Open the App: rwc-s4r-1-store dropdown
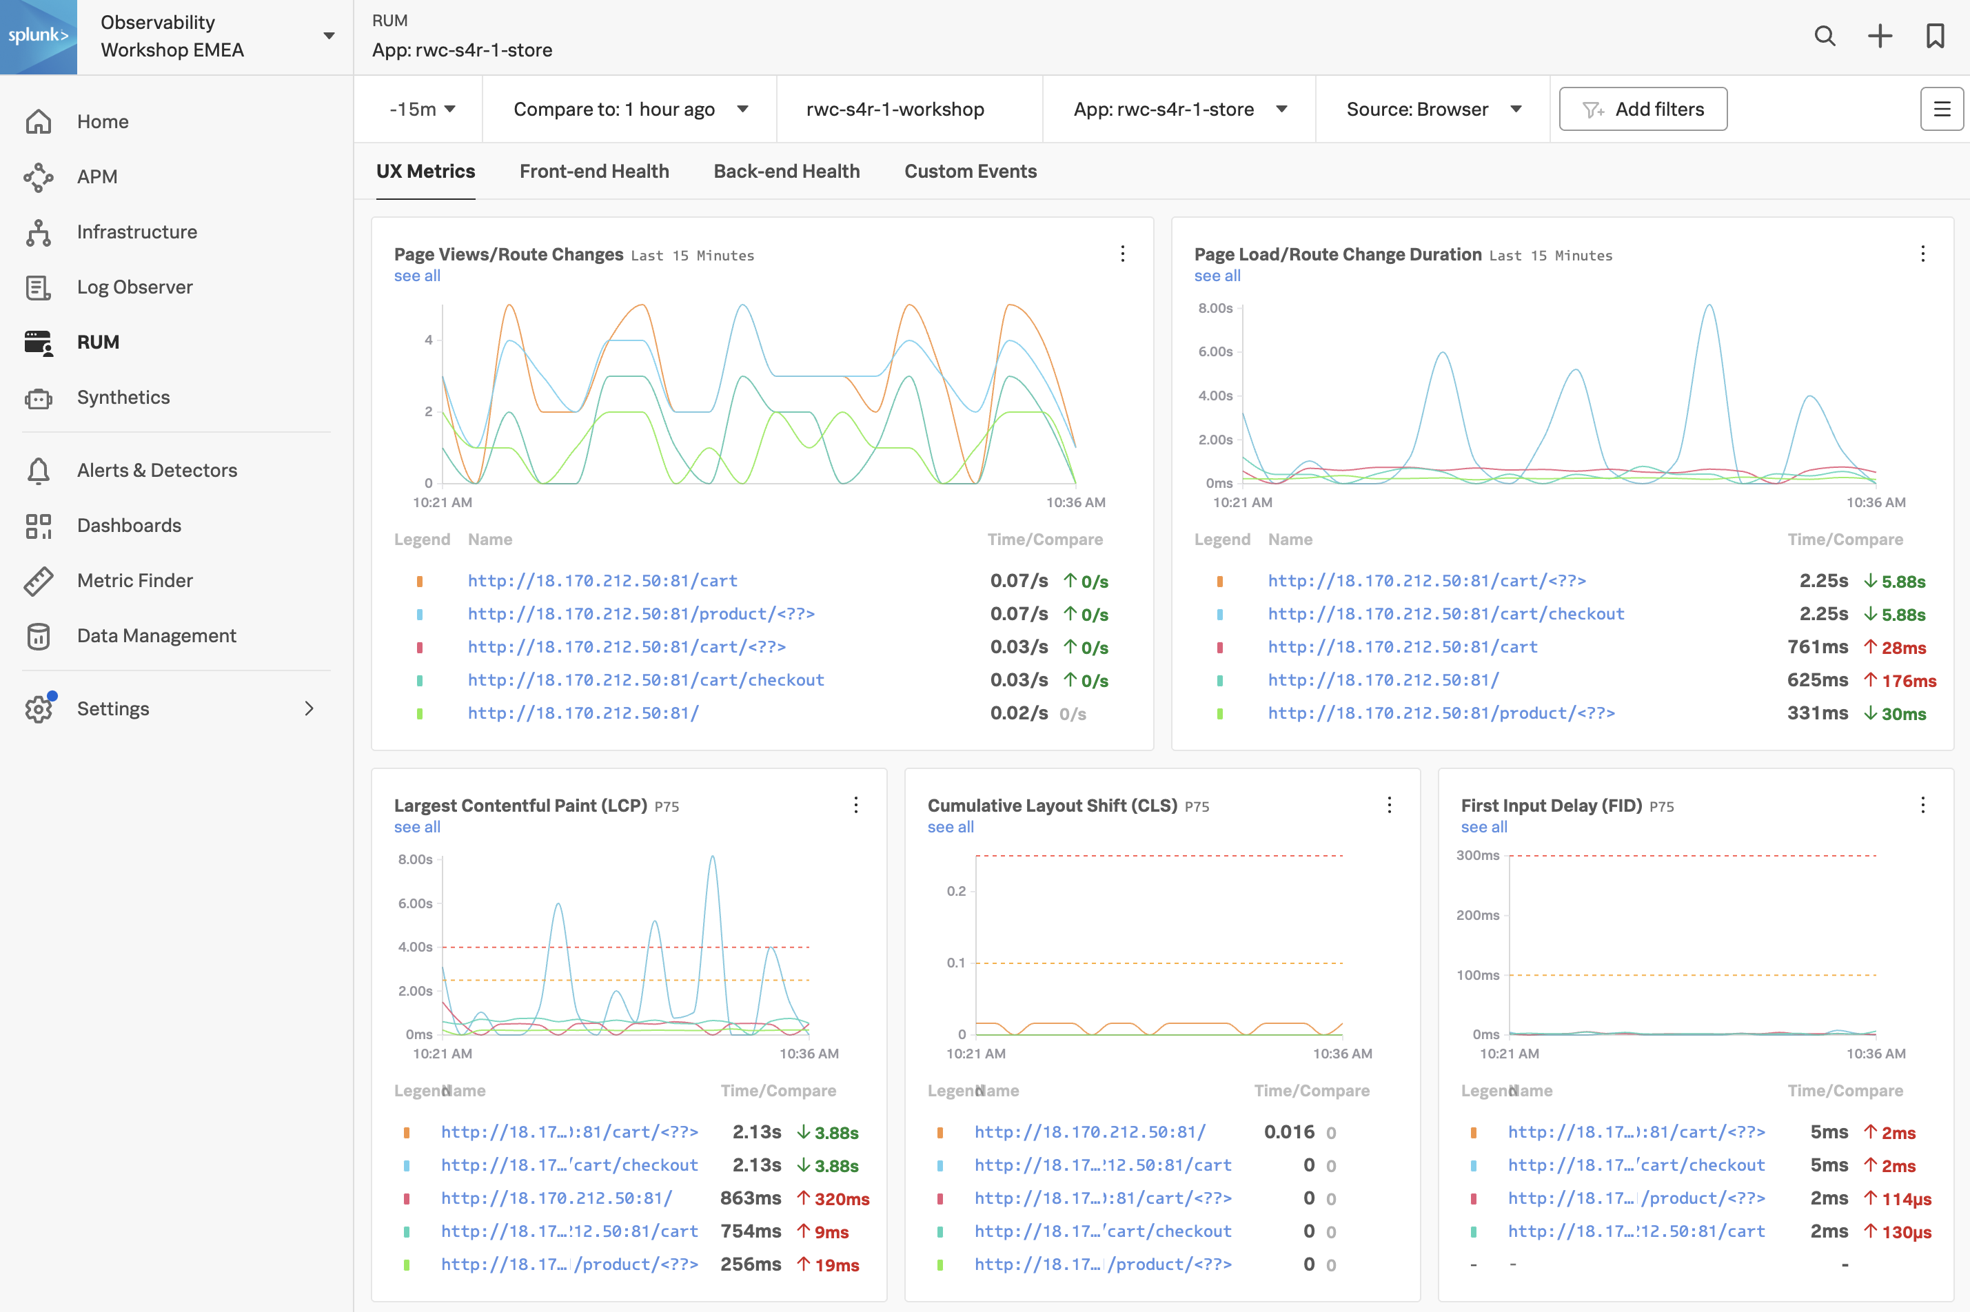This screenshot has height=1312, width=1970. coord(1180,109)
